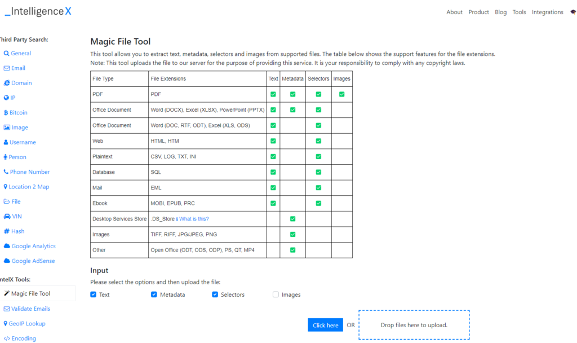Click the File Type column header
Screen dimensions: 577x343
pos(119,79)
